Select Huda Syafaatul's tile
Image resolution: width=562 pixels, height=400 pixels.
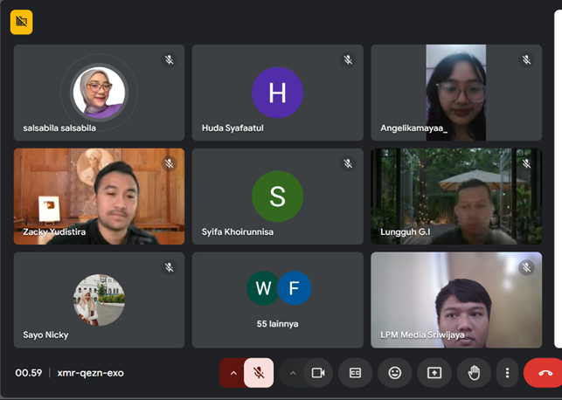pyautogui.click(x=277, y=93)
